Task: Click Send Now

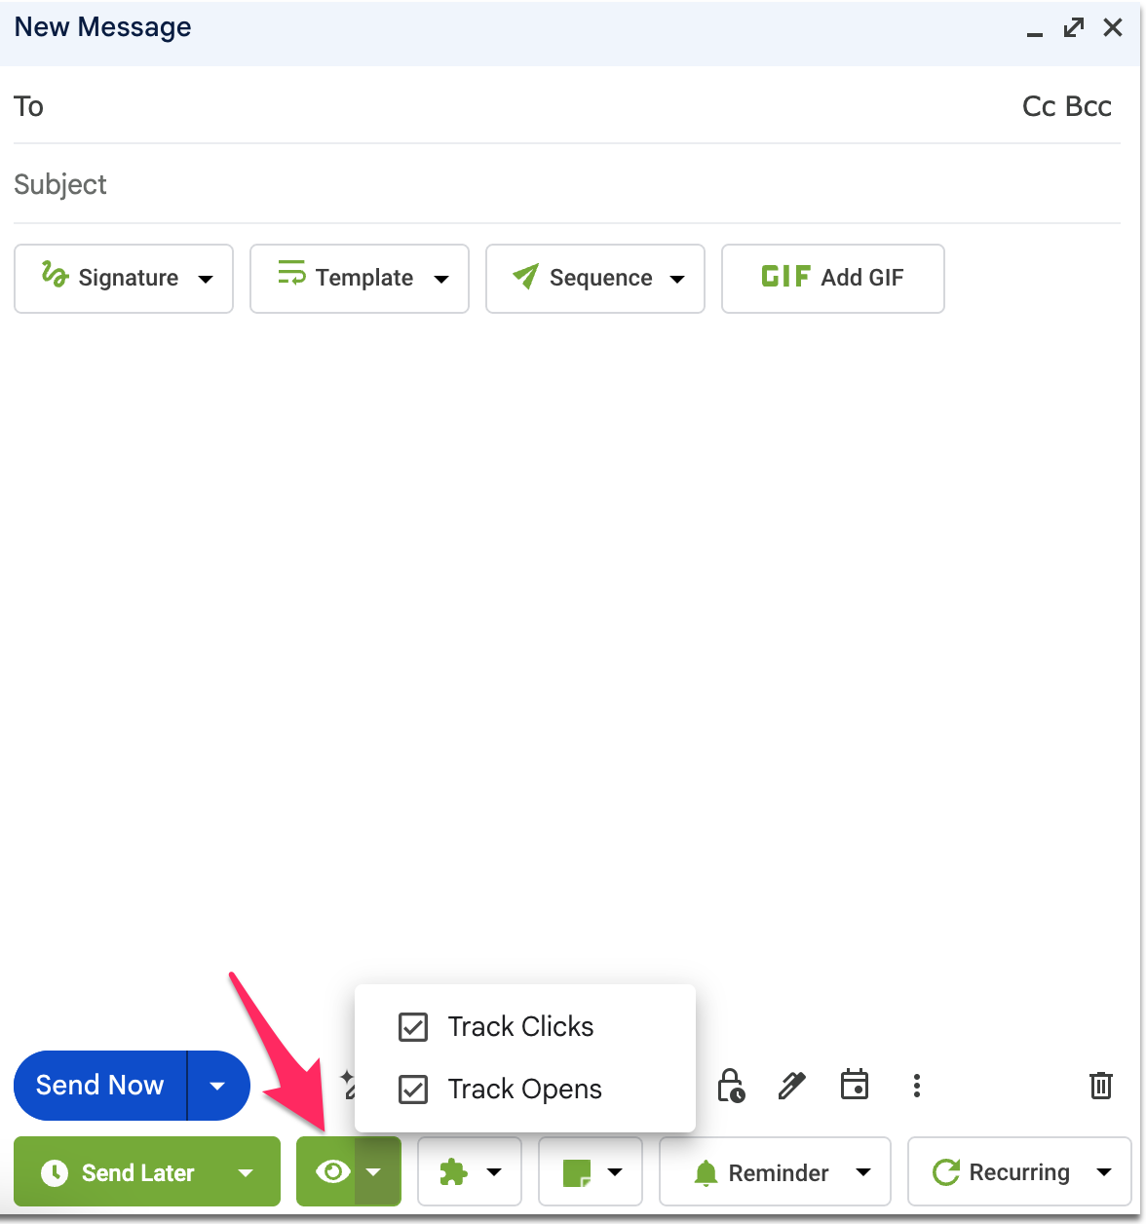Action: pyautogui.click(x=99, y=1085)
